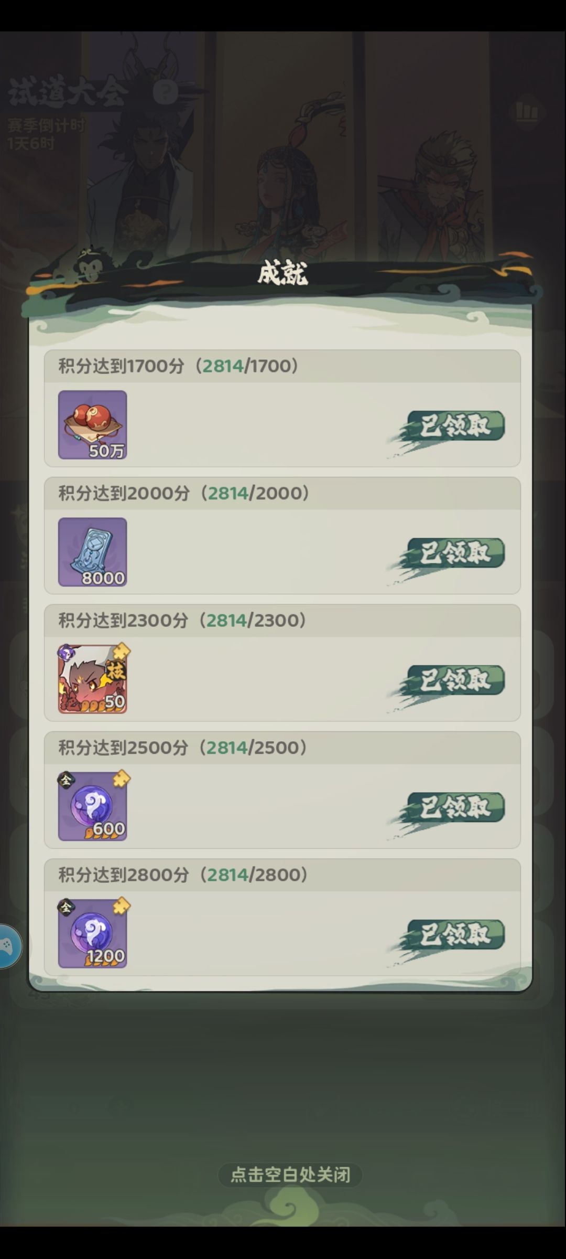This screenshot has width=566, height=1259.
Task: Open the question mark help icon
Action: 166,93
